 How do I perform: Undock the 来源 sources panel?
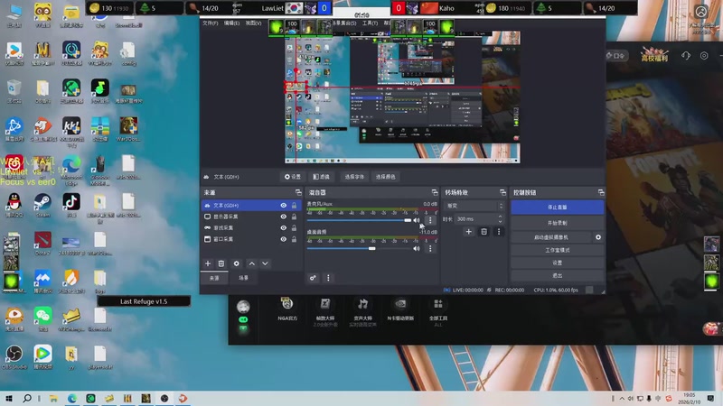(x=298, y=192)
